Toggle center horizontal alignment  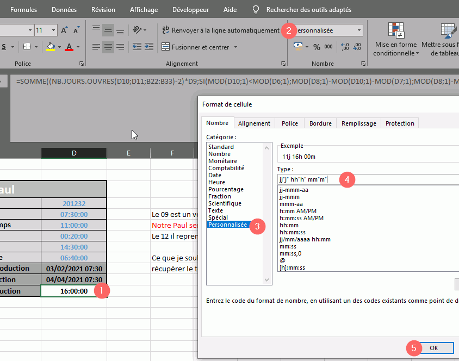coord(108,47)
